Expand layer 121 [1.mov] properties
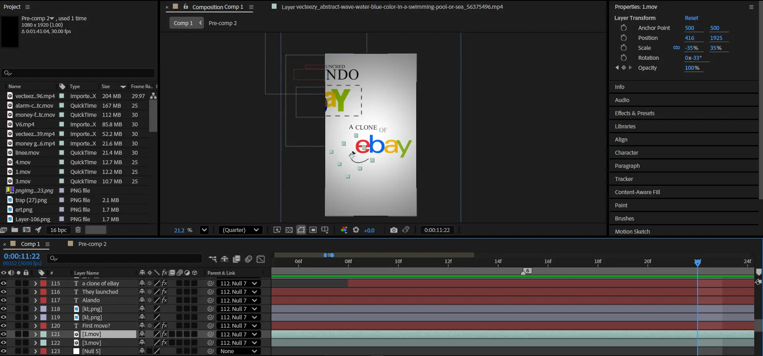 click(x=36, y=334)
